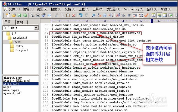Redo with the gray arrow icon
This screenshot has height=112, width=178.
coord(86,15)
